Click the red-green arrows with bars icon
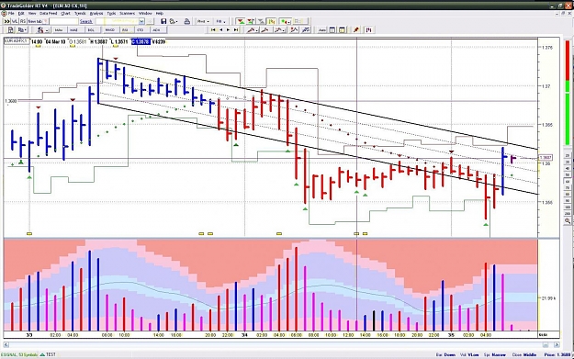 [x=251, y=22]
